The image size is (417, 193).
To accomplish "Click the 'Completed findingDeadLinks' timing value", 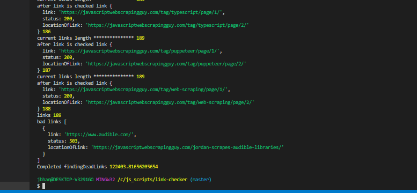I will pos(134,167).
